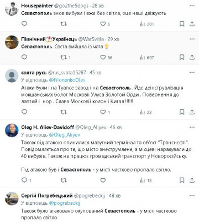Open more options on Oleg Aliev-Davidoff tweet
The height and width of the screenshot is (222, 199).
[192, 127]
